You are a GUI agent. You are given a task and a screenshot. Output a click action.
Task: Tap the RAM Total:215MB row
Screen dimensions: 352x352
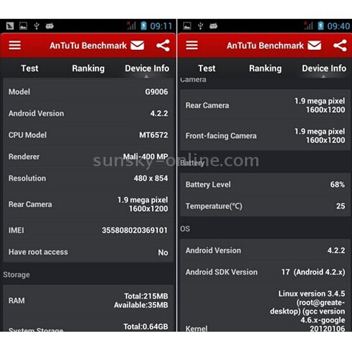click(88, 301)
